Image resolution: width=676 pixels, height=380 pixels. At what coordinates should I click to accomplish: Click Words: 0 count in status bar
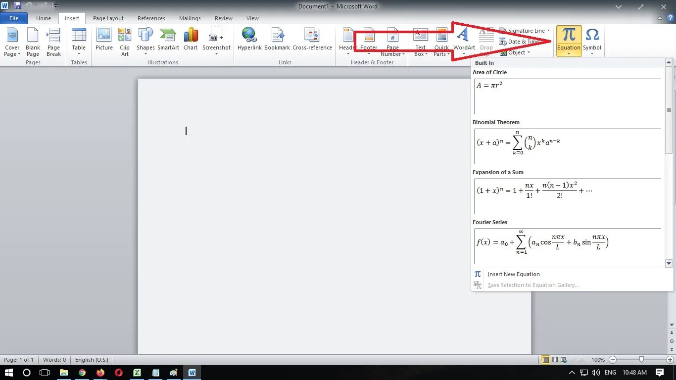[x=54, y=360]
